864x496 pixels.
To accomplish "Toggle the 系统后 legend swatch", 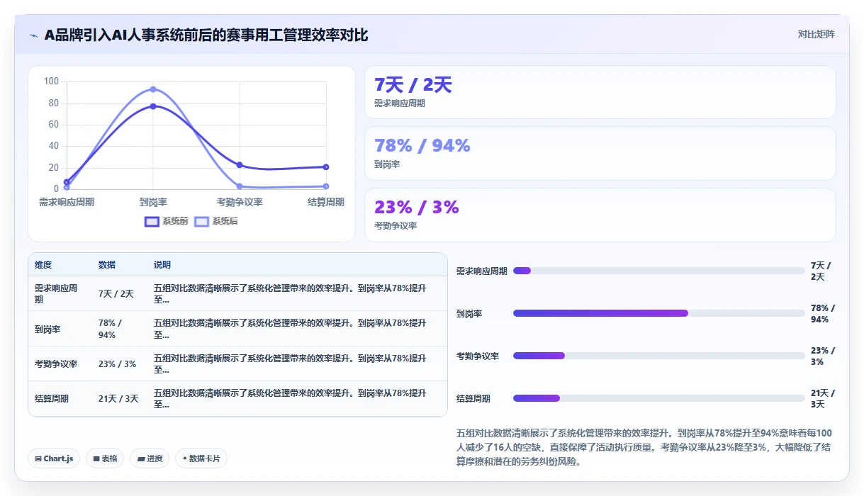I will click(202, 222).
